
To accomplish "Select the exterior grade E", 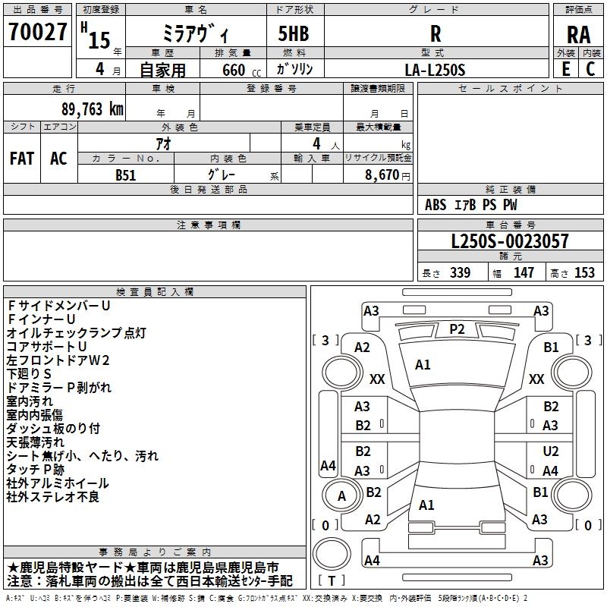I will pos(565,69).
